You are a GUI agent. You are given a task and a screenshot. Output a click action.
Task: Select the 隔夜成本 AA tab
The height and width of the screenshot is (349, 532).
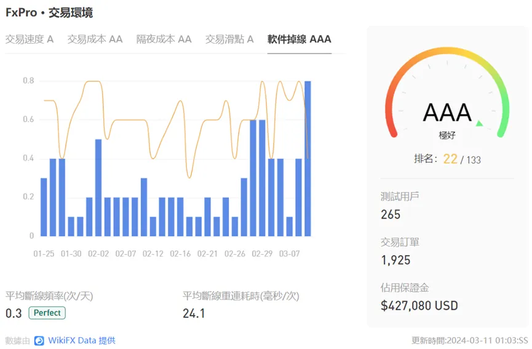point(164,39)
